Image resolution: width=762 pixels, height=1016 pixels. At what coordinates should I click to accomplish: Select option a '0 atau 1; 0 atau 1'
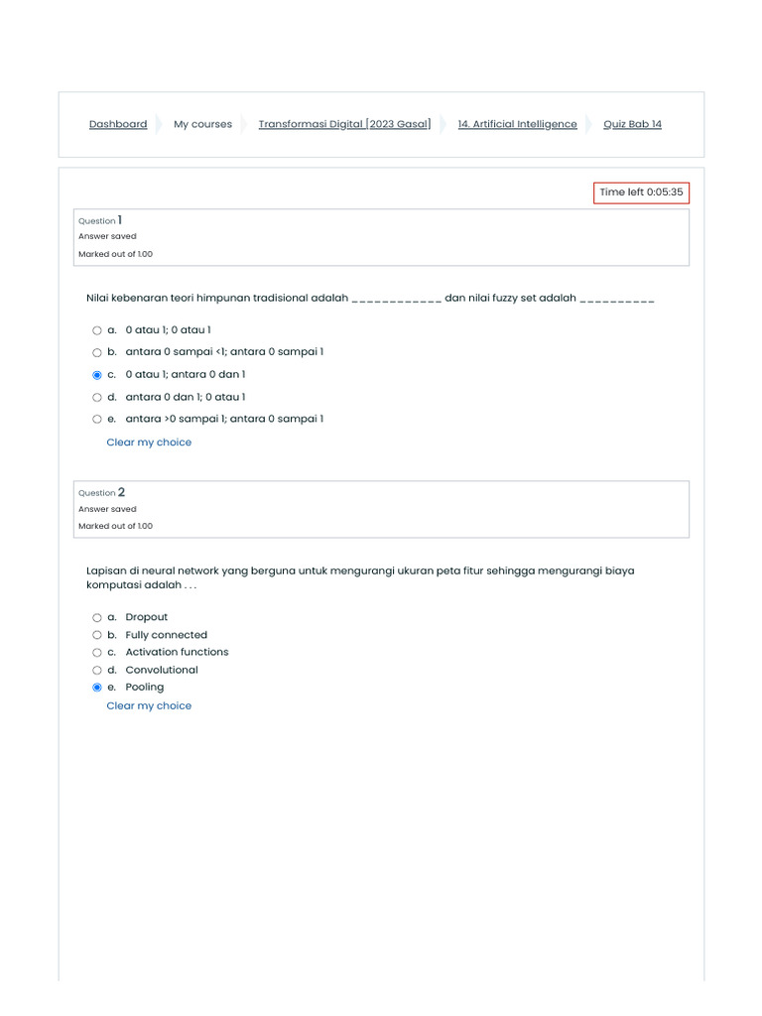97,330
